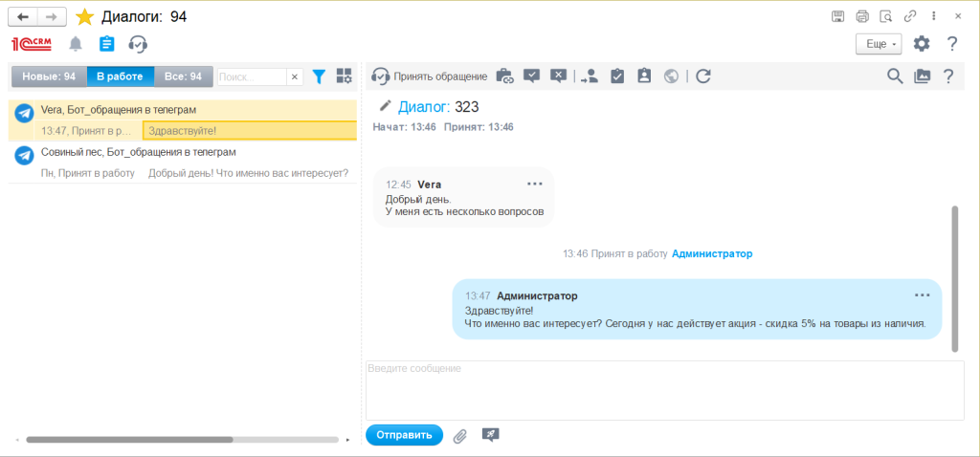980x457 pixels.
Task: Click the pencil edit icon beside Диалог
Action: coord(386,105)
